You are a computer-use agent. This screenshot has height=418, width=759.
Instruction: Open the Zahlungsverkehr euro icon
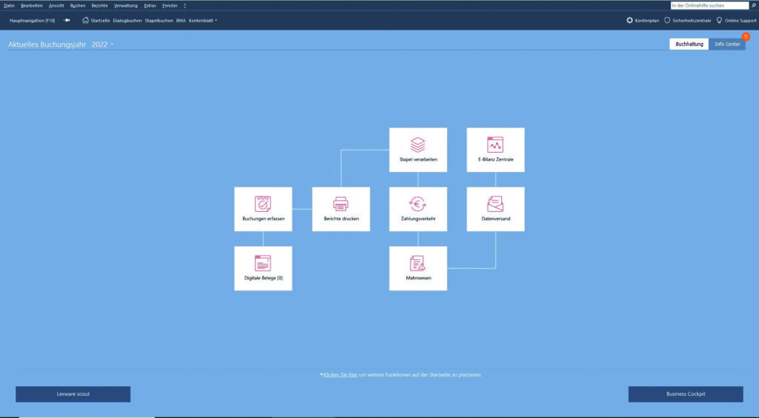coord(418,204)
